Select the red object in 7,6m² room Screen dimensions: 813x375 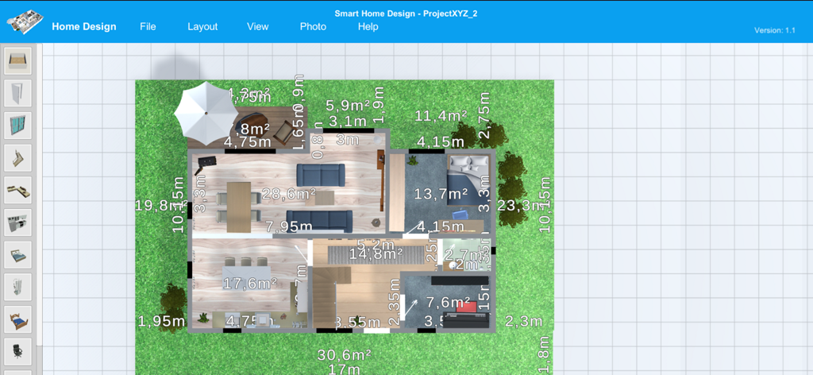466,307
